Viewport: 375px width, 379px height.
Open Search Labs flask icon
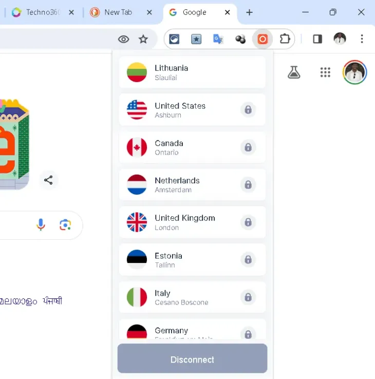pos(294,72)
